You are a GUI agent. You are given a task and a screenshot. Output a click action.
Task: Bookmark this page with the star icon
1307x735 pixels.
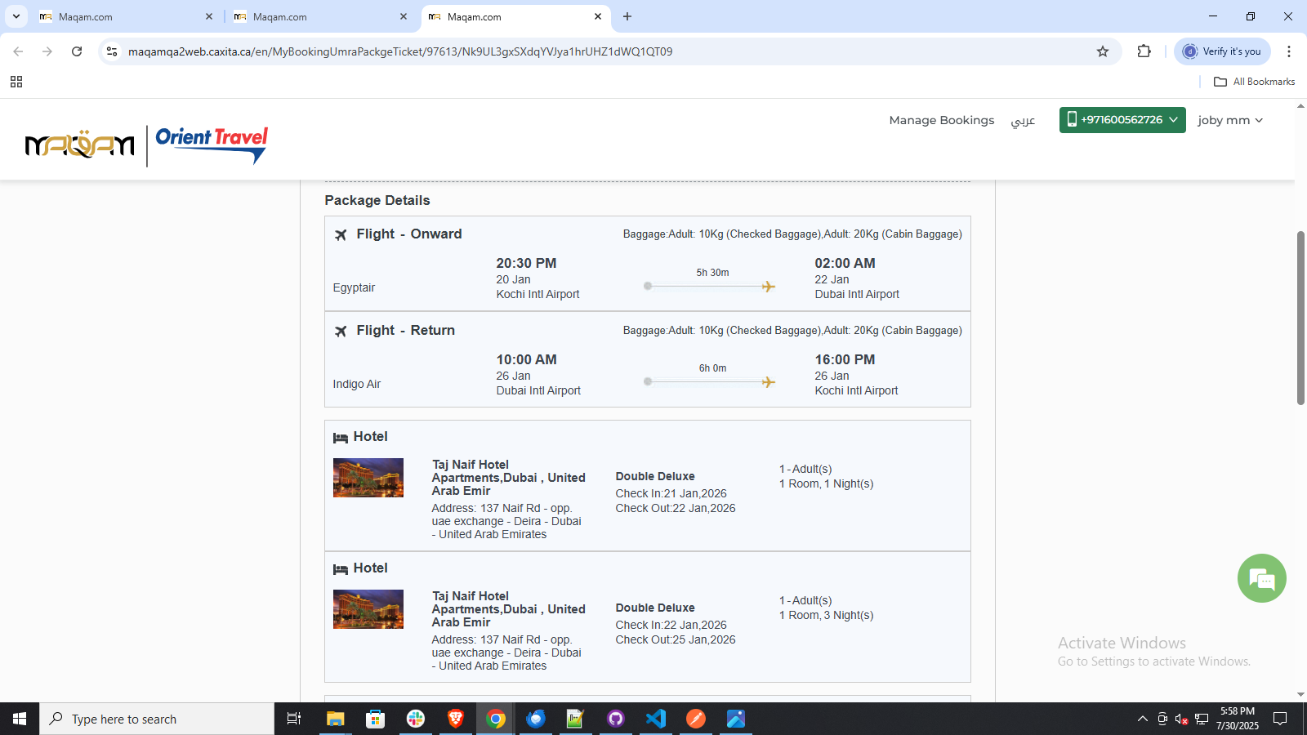click(x=1103, y=51)
